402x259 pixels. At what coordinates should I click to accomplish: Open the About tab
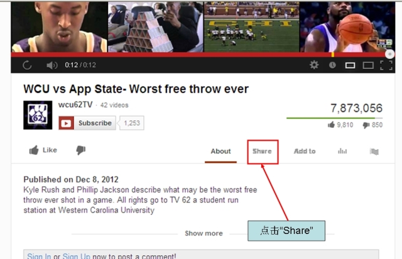(x=220, y=151)
